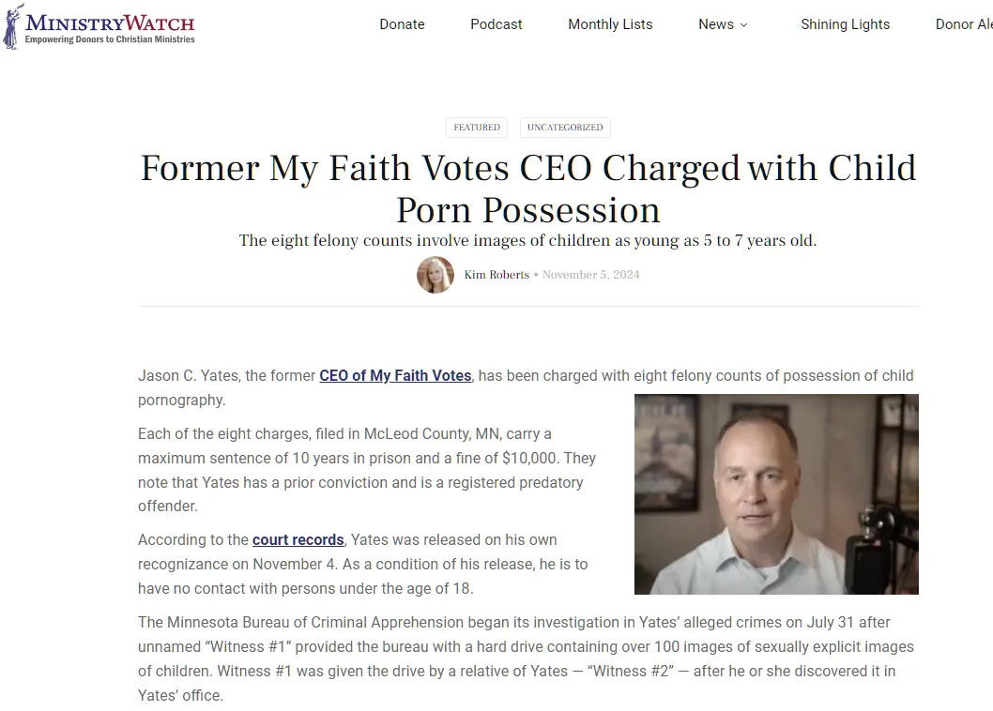Click the Empowering Donors tagline text
The height and width of the screenshot is (711, 993).
click(x=110, y=39)
